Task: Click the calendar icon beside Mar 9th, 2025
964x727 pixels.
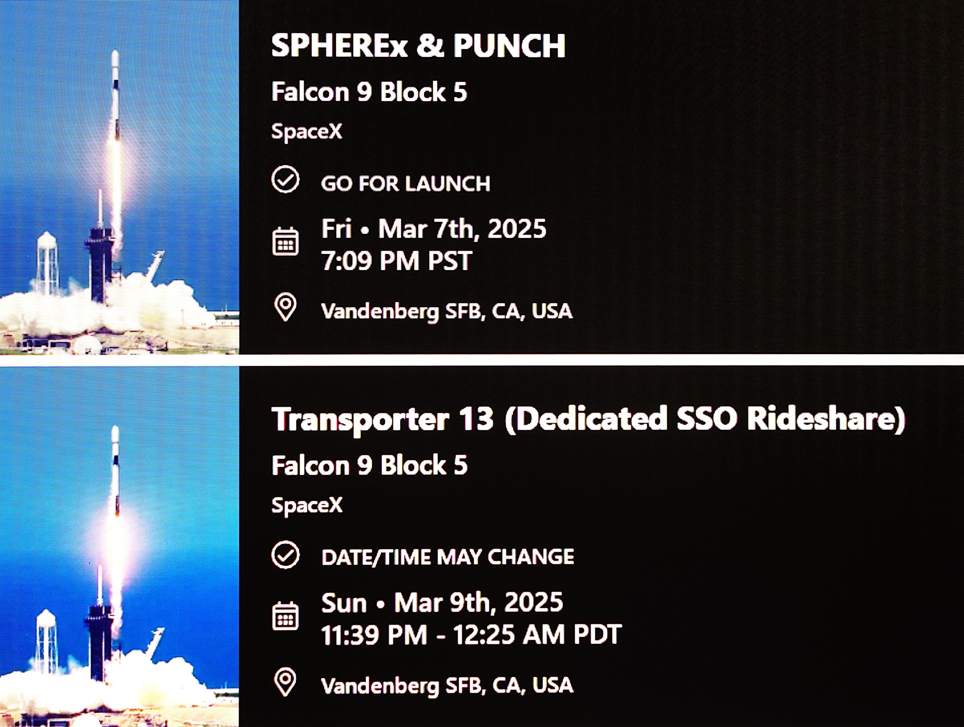Action: (285, 616)
